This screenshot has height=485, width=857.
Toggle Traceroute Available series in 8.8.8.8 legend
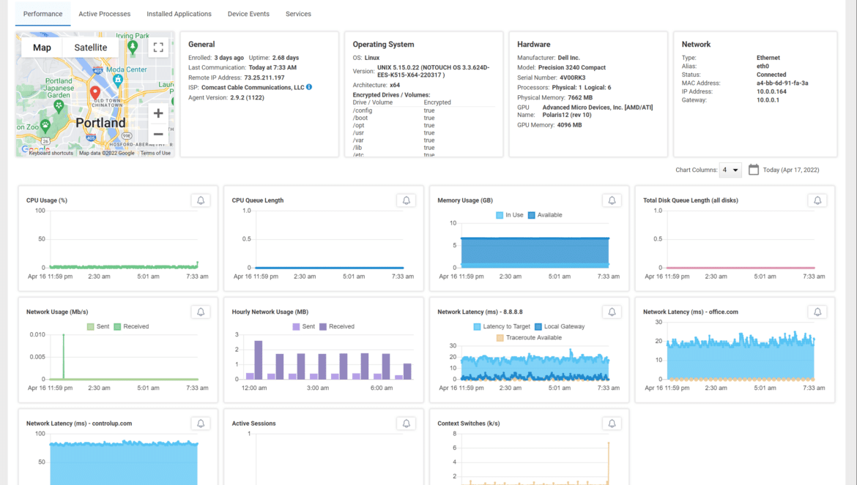coord(529,338)
